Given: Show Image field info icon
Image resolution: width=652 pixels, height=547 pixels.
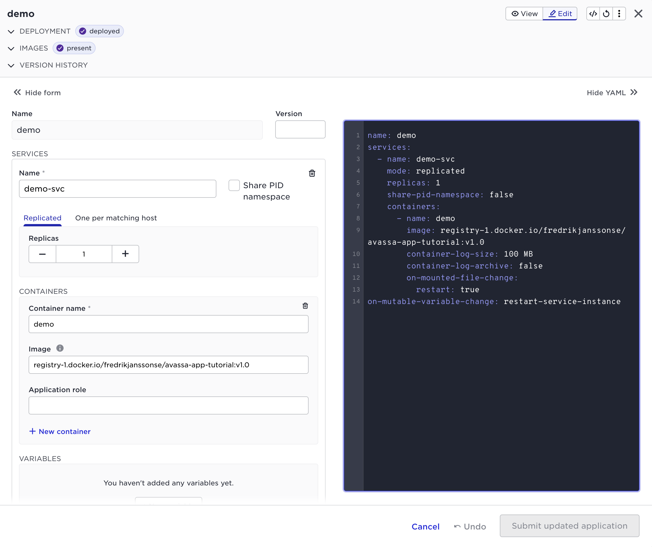Looking at the screenshot, I should pyautogui.click(x=60, y=348).
